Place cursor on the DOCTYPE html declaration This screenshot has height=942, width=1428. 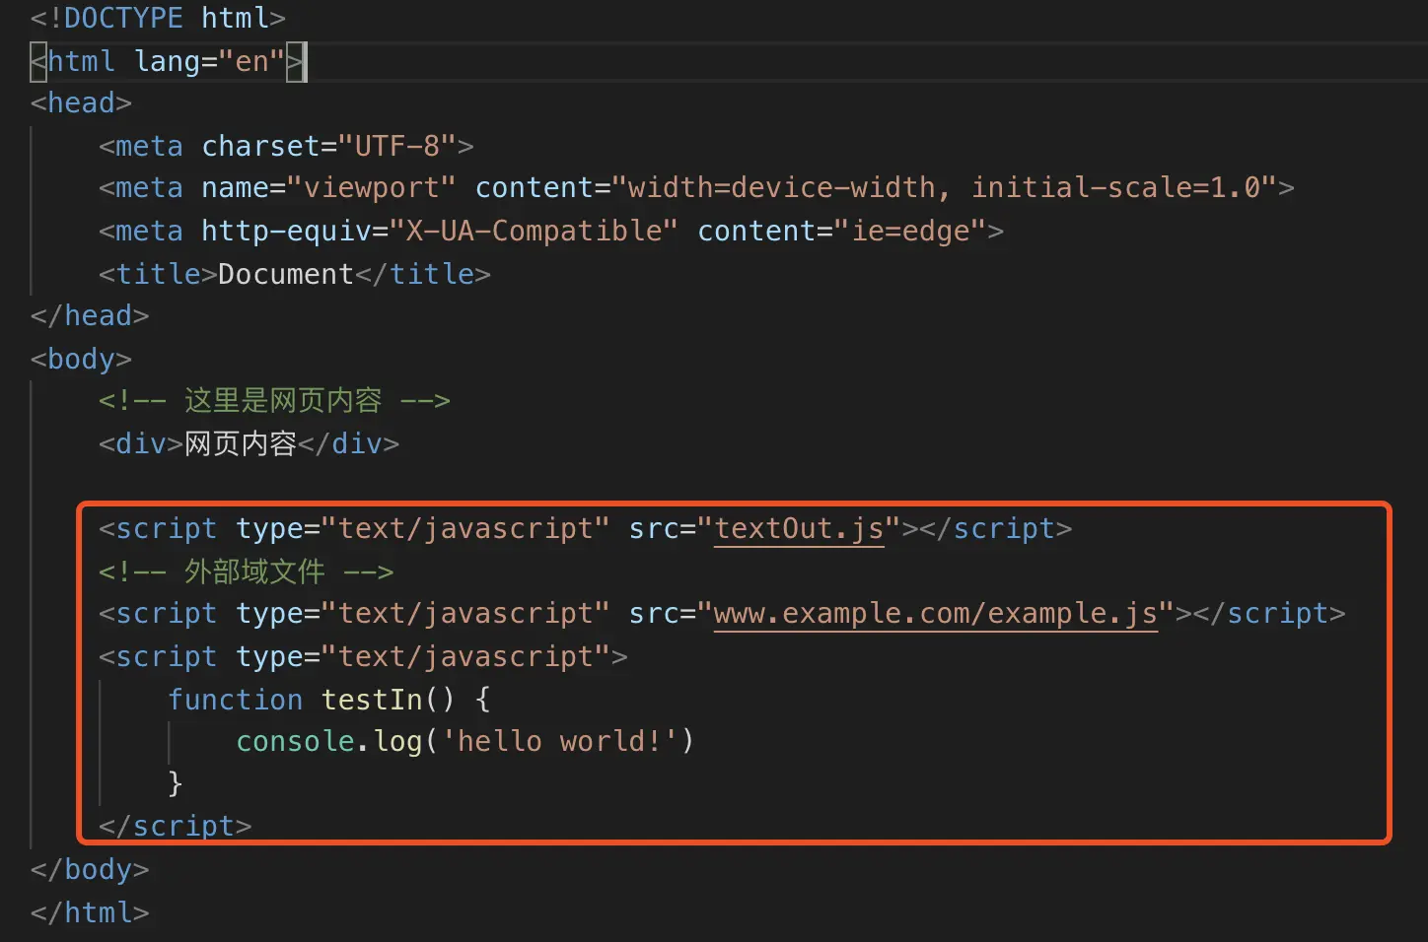coord(158,19)
